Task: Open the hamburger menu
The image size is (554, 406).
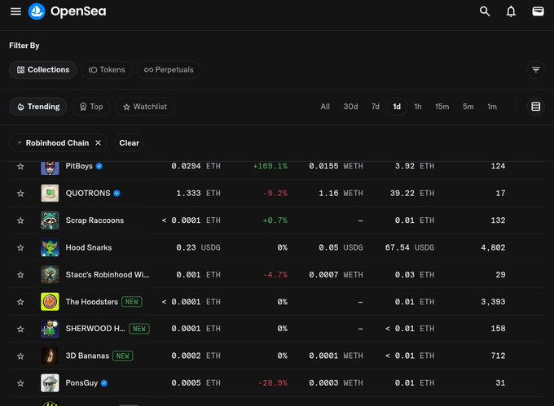Action: click(x=15, y=11)
